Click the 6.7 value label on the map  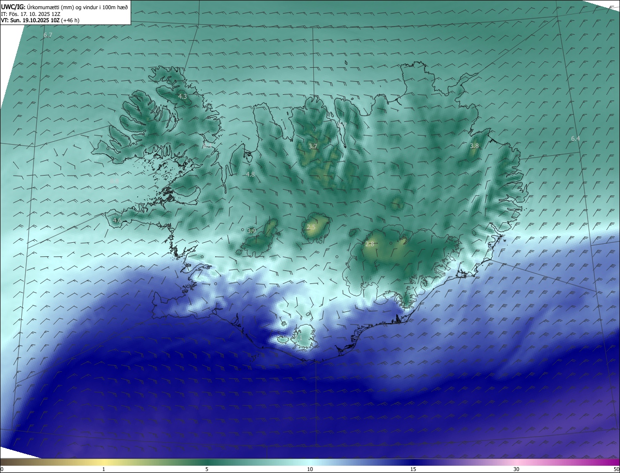click(47, 35)
